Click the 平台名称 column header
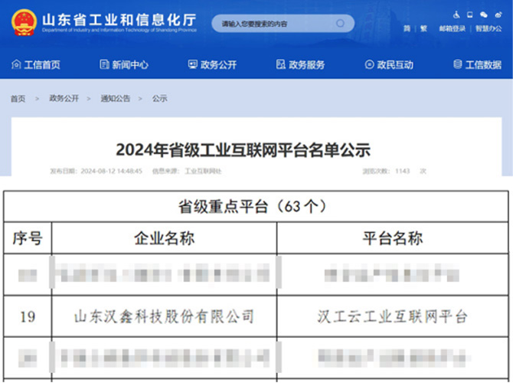This screenshot has height=383, width=513. [x=393, y=238]
